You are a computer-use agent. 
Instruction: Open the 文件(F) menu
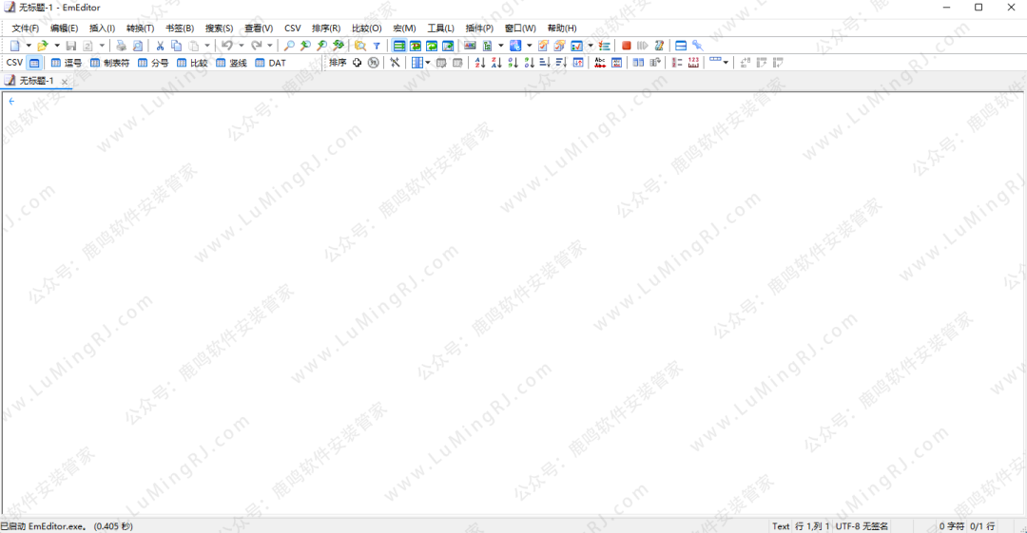click(x=26, y=29)
